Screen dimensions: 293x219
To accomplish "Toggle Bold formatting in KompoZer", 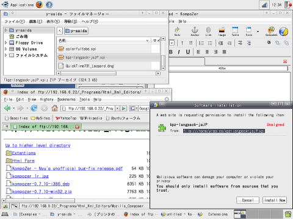I will pos(171,52).
